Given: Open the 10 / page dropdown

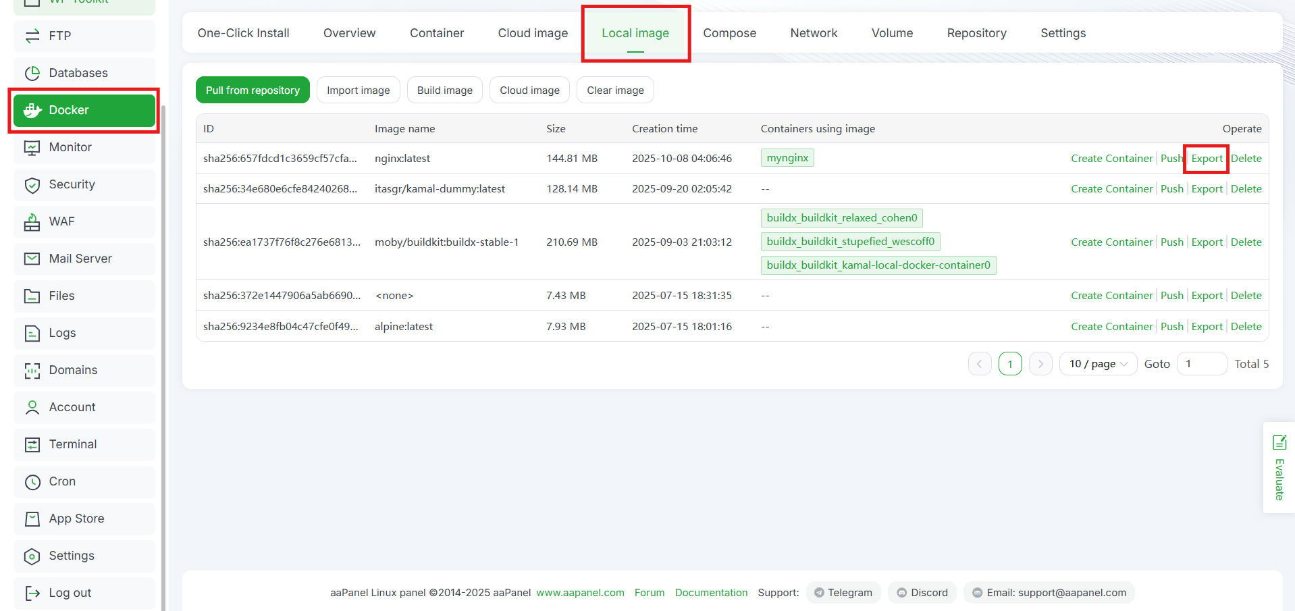Looking at the screenshot, I should 1099,364.
